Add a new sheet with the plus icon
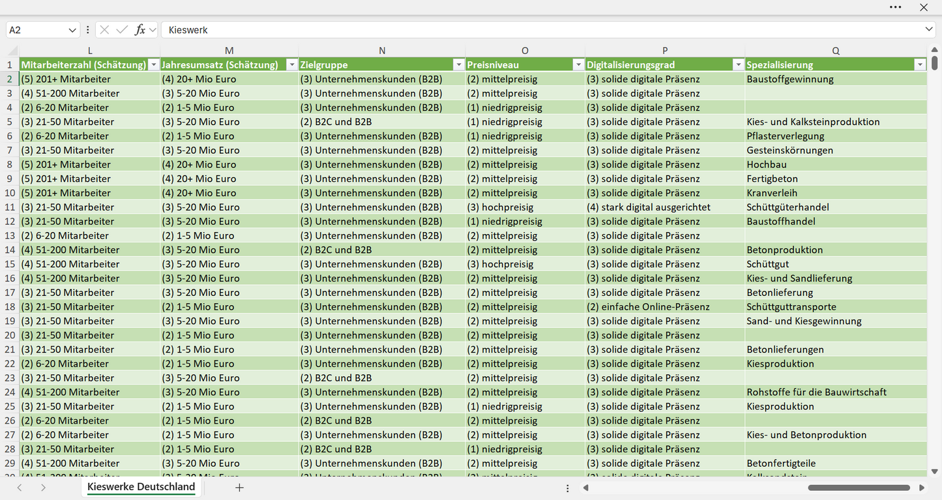 pos(239,488)
